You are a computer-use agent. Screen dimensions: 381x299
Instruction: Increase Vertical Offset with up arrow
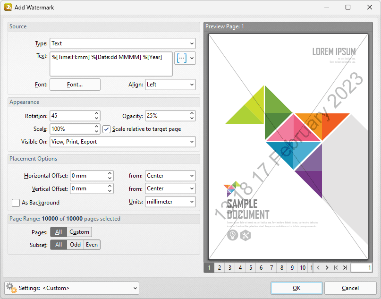[110, 186]
